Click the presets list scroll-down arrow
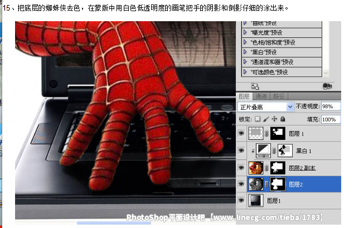This screenshot has height=228, width=354. 326,73
